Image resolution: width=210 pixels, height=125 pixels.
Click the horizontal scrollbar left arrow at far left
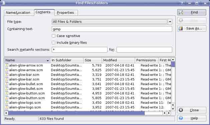click(x=6, y=113)
